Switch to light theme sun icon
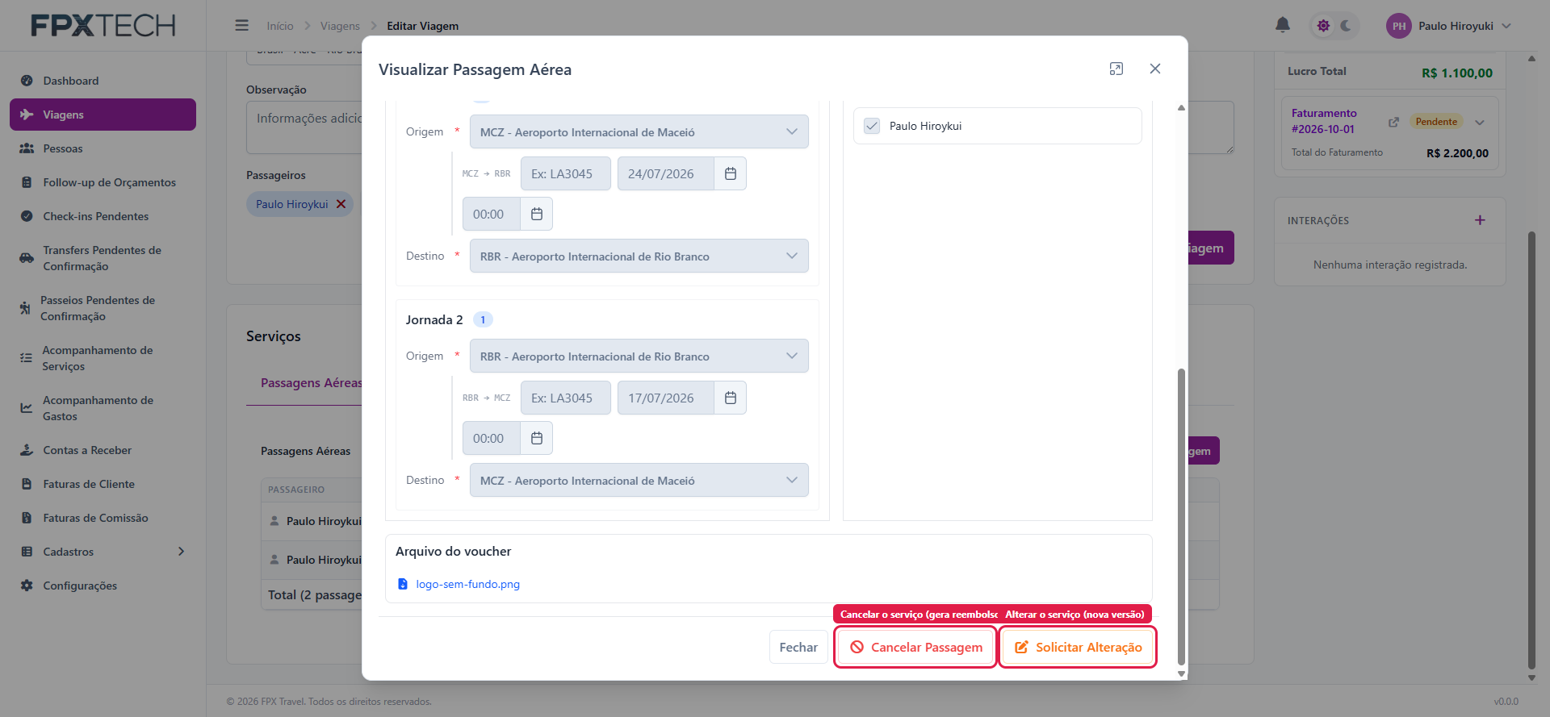1550x717 pixels. [1323, 26]
